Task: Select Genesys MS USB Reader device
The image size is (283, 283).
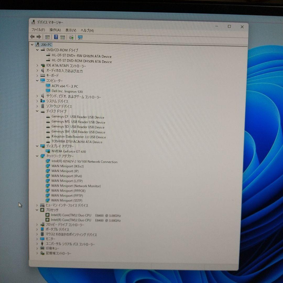Action: [79, 122]
